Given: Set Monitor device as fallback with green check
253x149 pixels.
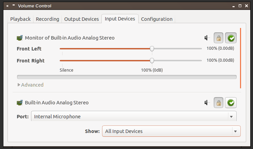Looking at the screenshot, I should click(x=231, y=38).
